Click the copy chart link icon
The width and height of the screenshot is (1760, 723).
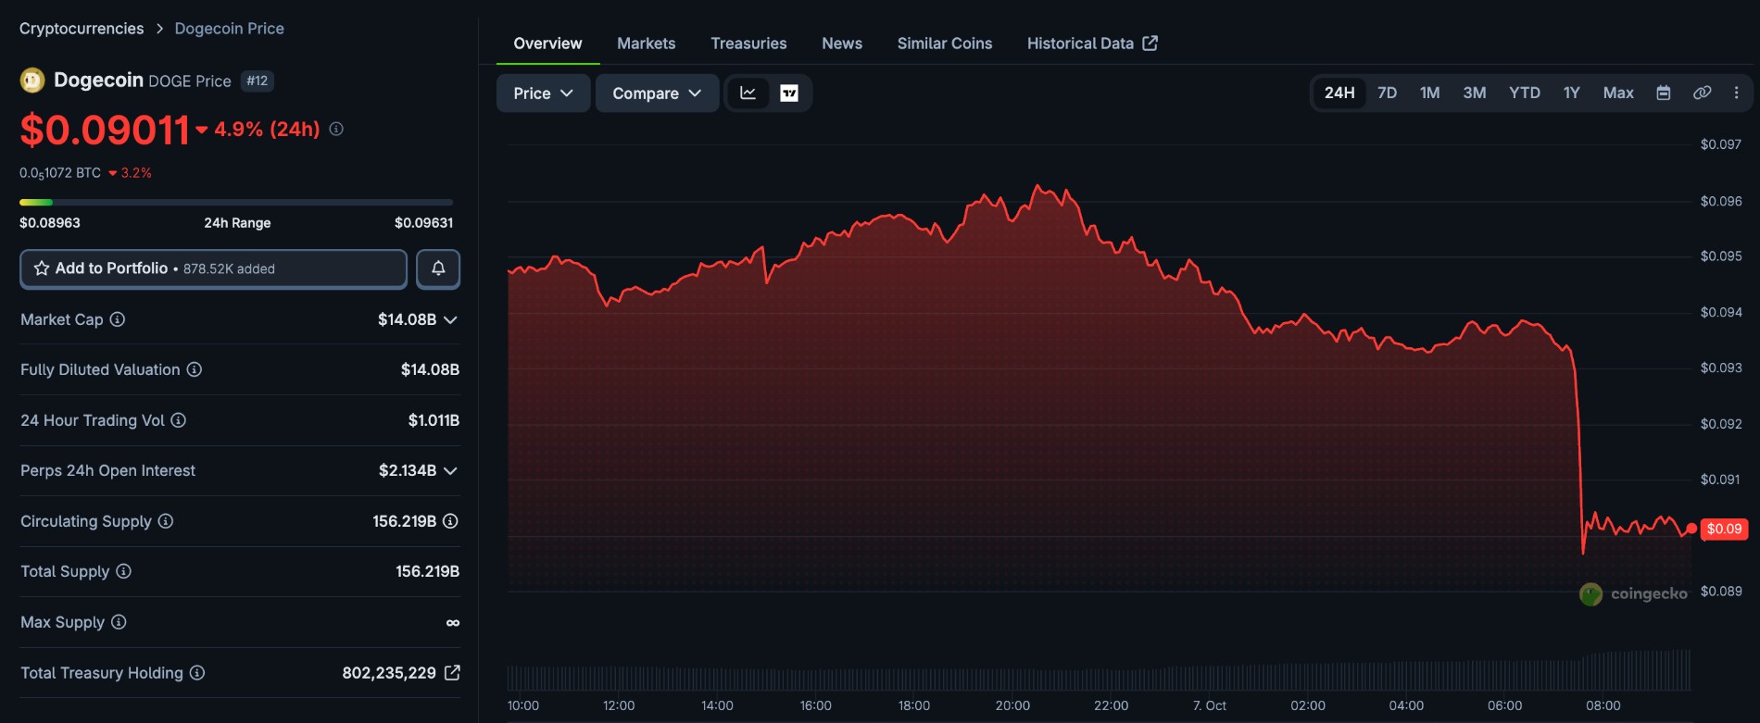tap(1702, 93)
